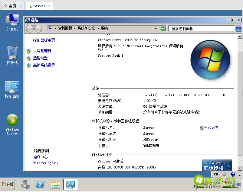This screenshot has width=243, height=192.
Task: Open Server Manager from the taskbar
Action: [x=25, y=184]
